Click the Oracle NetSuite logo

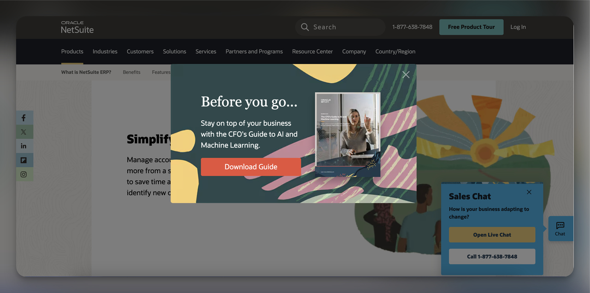point(77,27)
